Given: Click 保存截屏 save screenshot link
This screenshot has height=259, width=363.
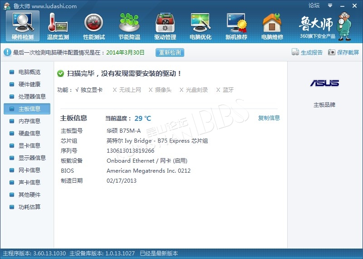Looking at the screenshot, I should click(x=348, y=52).
